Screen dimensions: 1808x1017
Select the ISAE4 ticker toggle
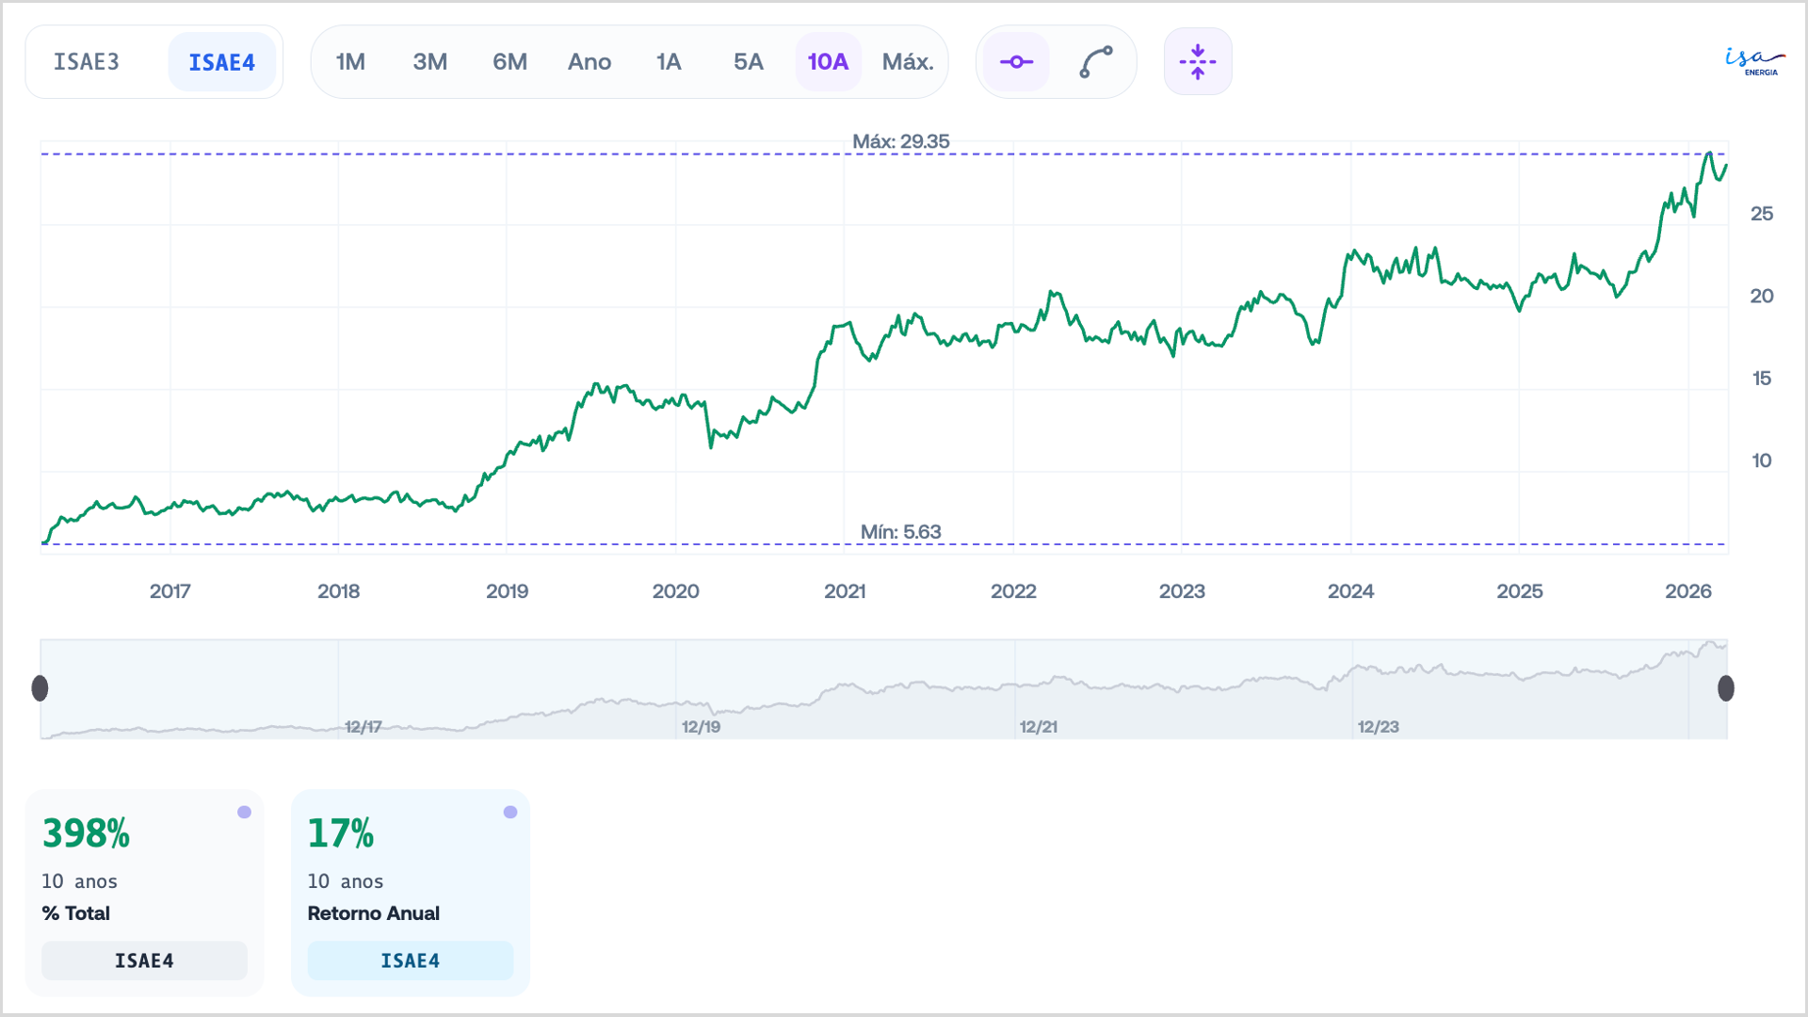(222, 62)
